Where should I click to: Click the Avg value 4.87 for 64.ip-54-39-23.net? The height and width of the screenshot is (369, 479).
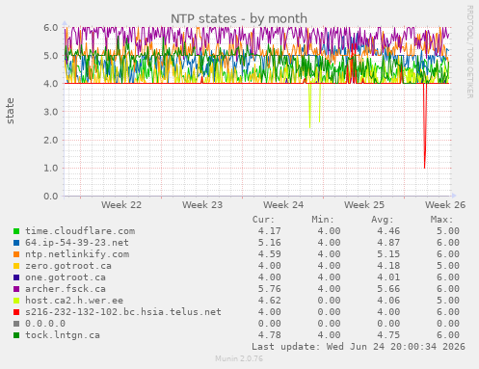pos(388,243)
